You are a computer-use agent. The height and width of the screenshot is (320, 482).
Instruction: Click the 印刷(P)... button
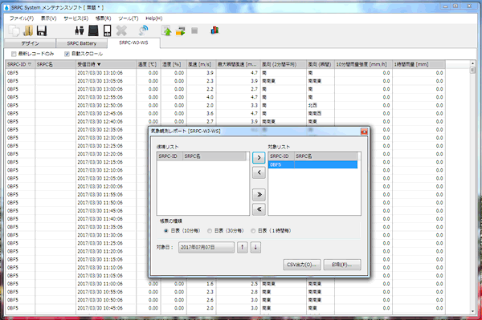pos(342,265)
